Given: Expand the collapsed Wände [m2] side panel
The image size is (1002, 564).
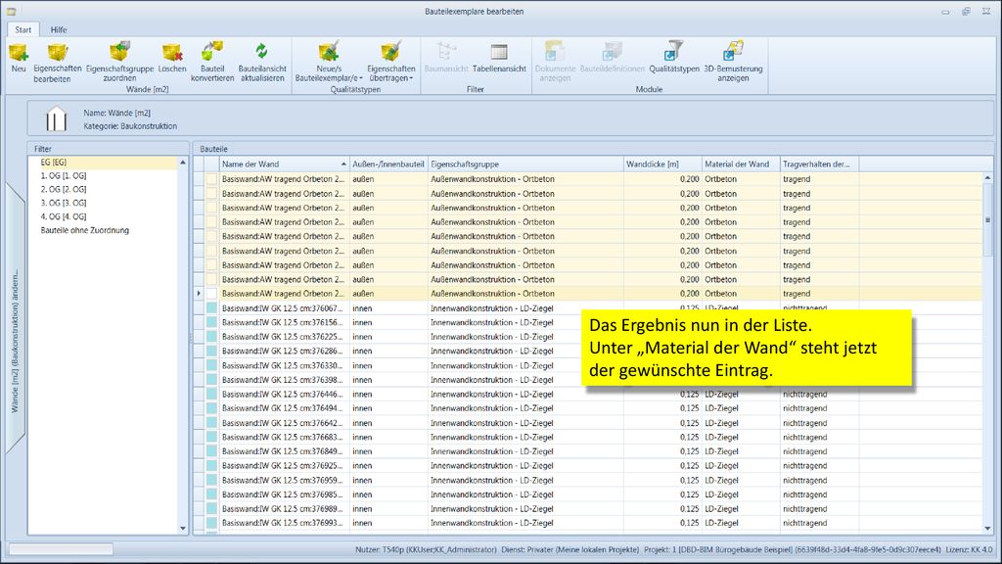Looking at the screenshot, I should coord(15,318).
